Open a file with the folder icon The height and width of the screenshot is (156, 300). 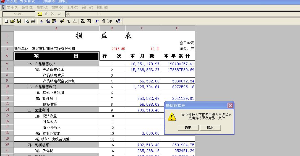pos(12,21)
